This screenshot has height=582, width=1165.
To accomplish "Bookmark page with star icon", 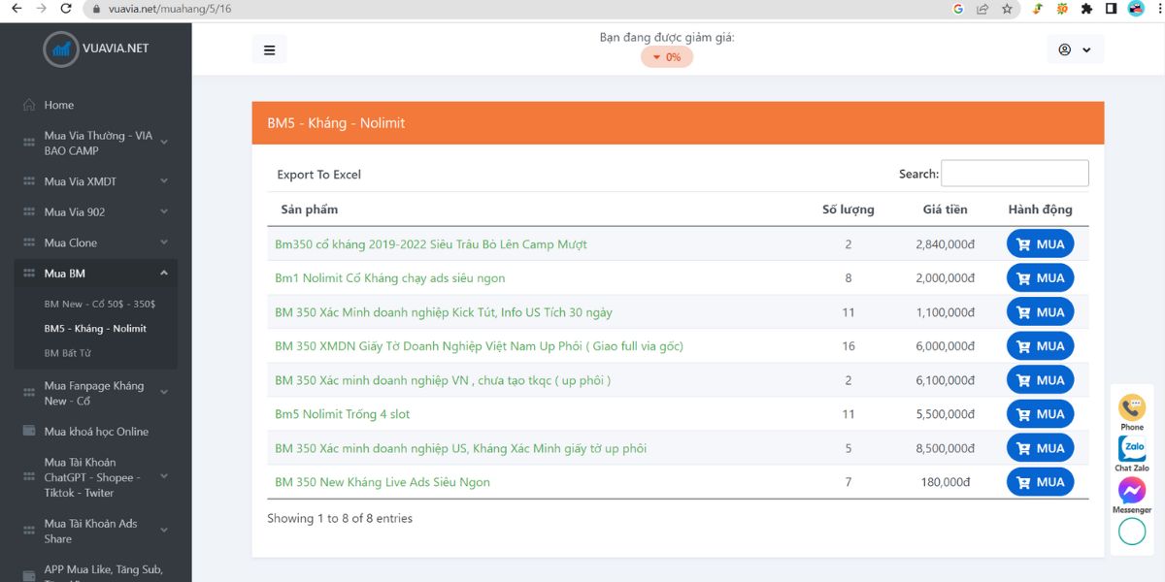I will coord(1007,9).
